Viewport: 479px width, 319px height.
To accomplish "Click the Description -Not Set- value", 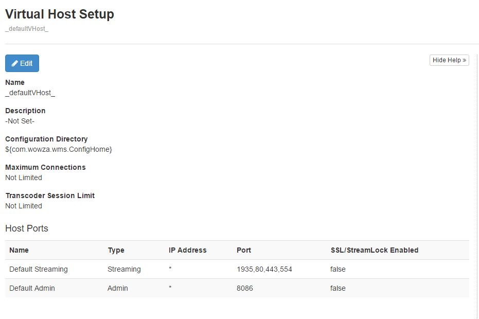I will (20, 121).
